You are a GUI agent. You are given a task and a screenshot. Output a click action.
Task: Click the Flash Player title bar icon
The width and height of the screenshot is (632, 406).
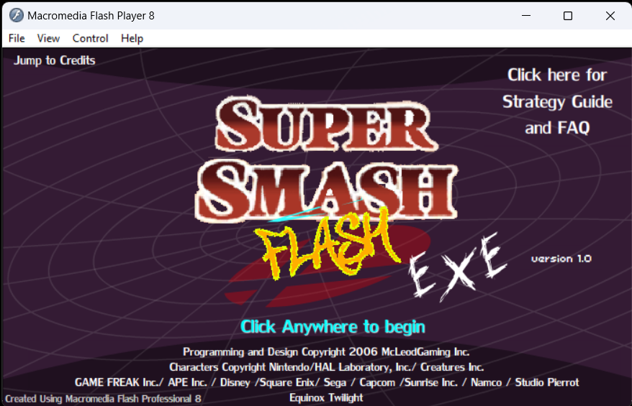pyautogui.click(x=17, y=16)
